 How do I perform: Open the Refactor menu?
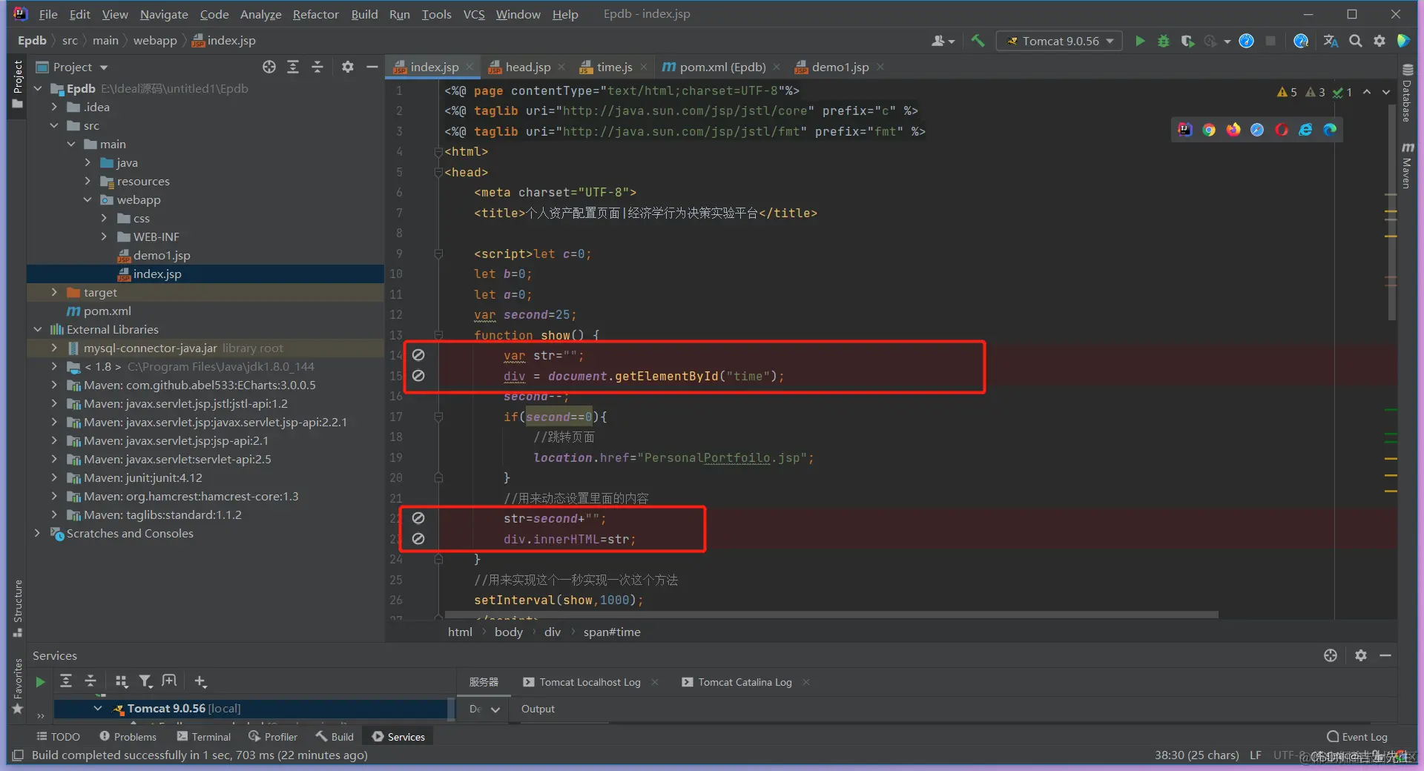pos(315,14)
